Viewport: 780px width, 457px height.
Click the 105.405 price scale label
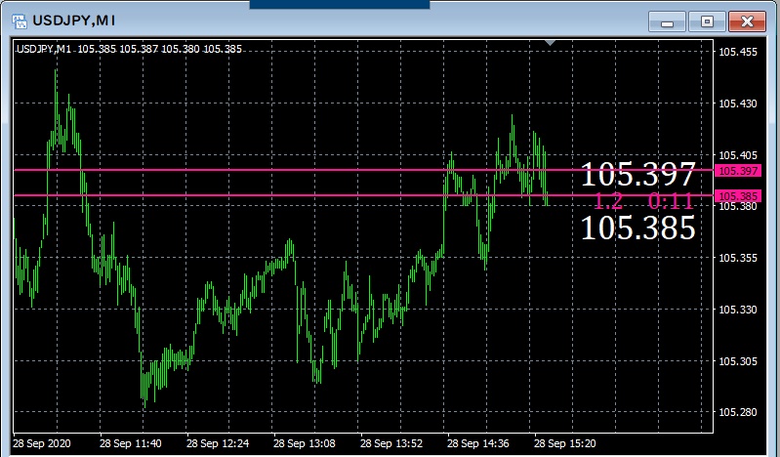[x=738, y=155]
